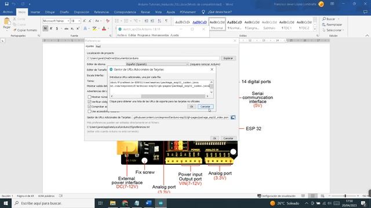Click the URL list horizontal scrollbar

click(x=159, y=96)
